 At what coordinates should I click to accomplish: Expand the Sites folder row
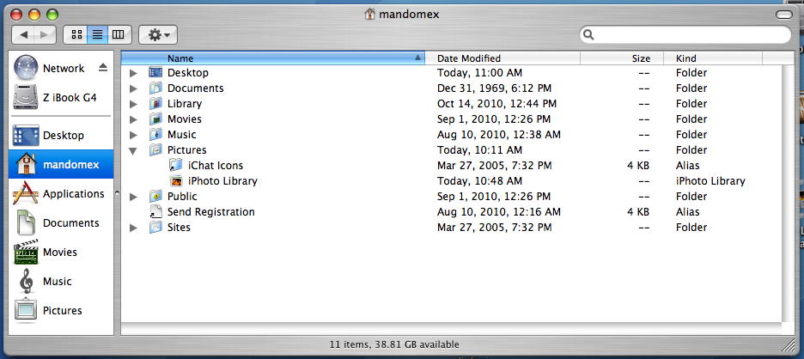coord(133,228)
